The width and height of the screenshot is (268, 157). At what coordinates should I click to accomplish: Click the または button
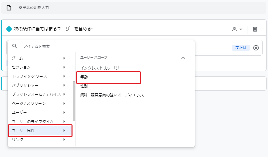pos(241,48)
